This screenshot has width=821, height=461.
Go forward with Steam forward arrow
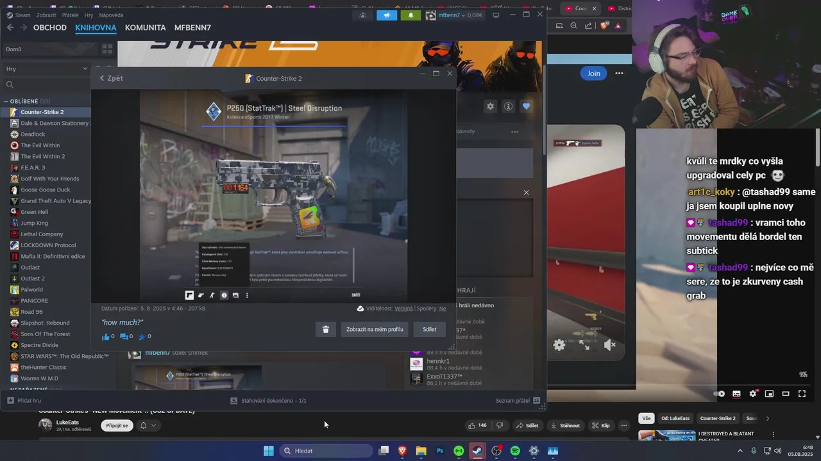(x=24, y=28)
